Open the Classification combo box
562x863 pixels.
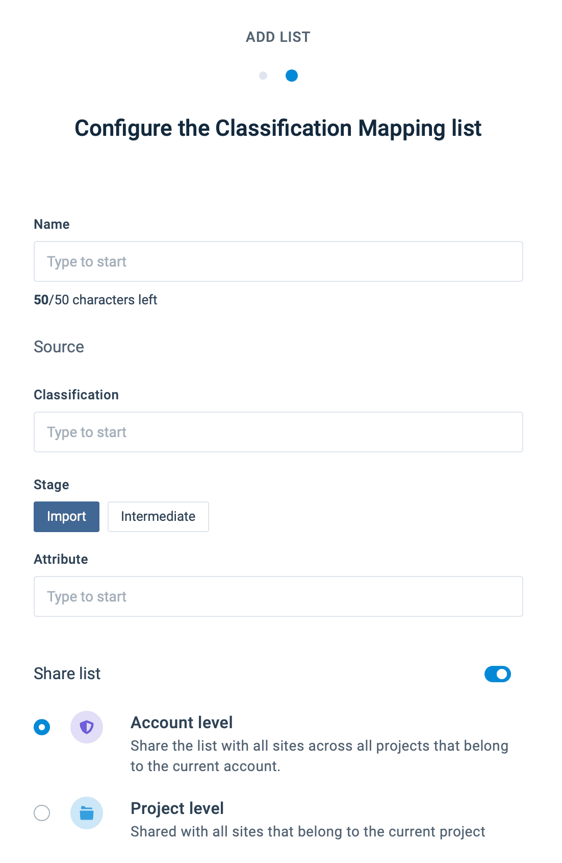click(278, 432)
